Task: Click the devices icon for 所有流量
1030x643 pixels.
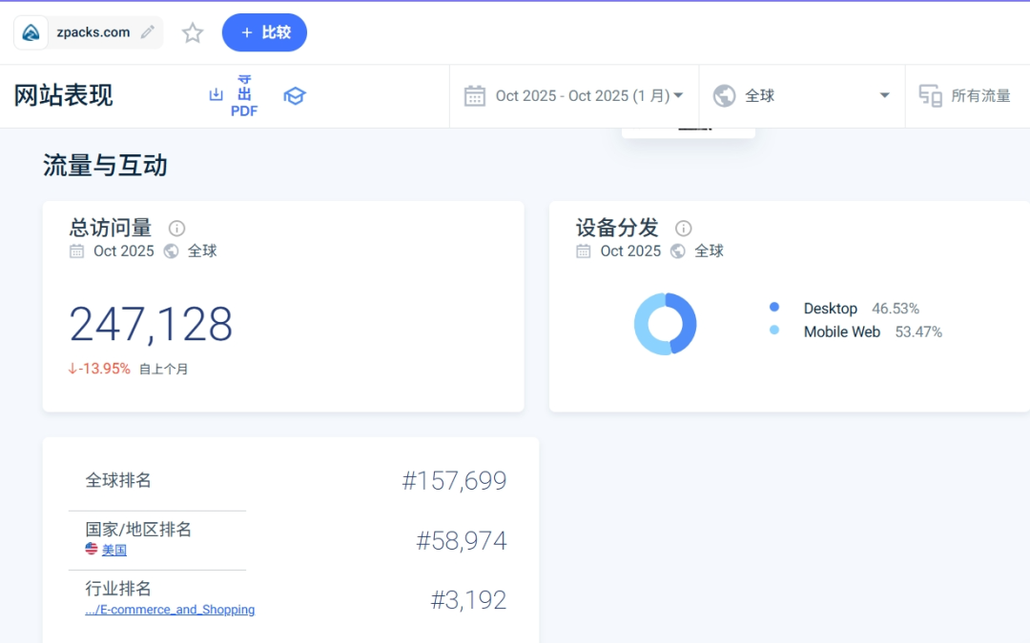Action: (x=930, y=96)
